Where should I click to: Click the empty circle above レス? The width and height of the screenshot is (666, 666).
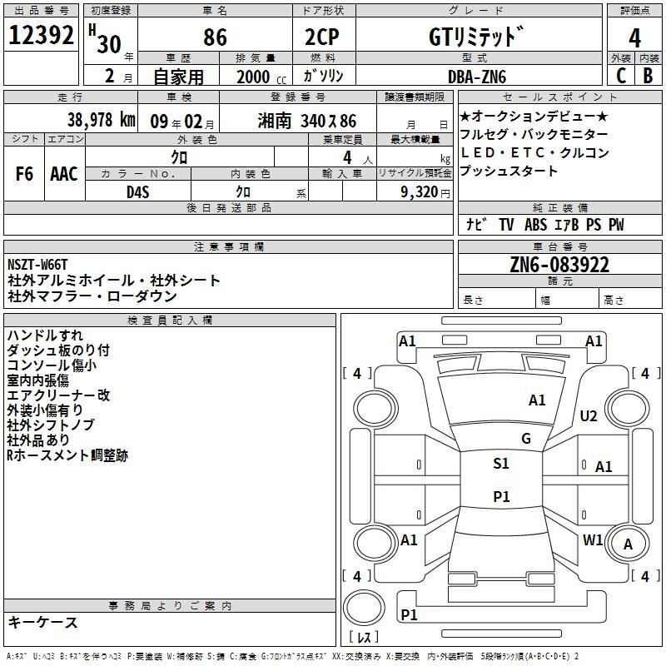(364, 606)
